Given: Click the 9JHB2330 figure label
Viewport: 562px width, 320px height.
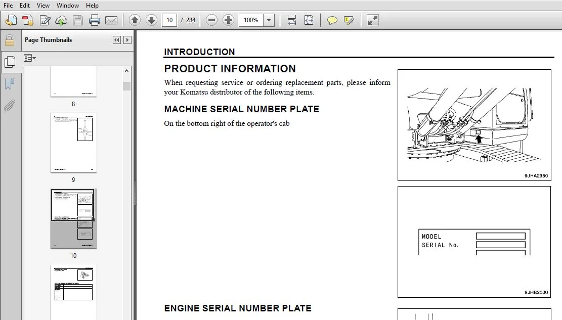Looking at the screenshot, I should [536, 292].
